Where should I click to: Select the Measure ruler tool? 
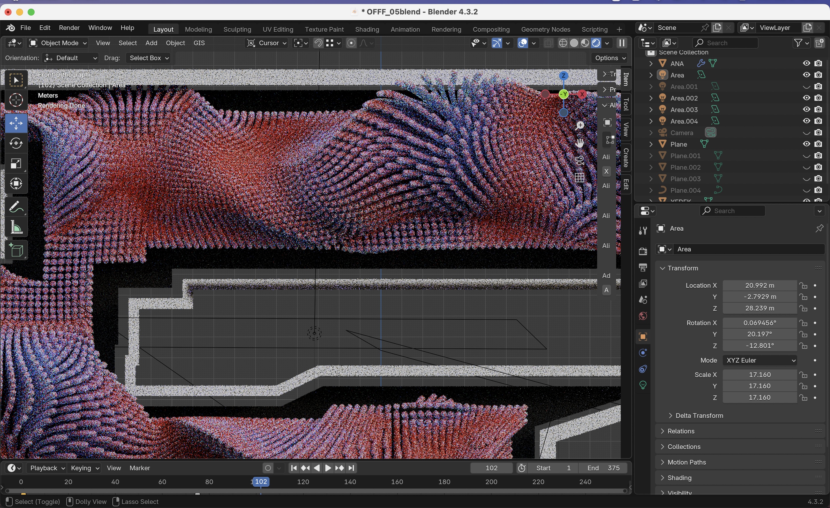16,227
